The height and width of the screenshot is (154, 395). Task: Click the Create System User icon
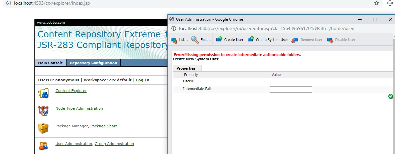click(x=251, y=39)
